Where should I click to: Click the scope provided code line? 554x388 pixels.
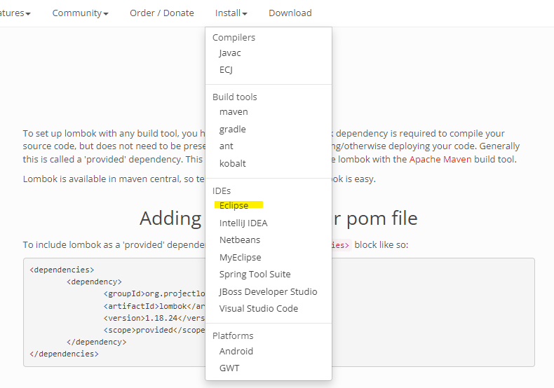click(154, 330)
